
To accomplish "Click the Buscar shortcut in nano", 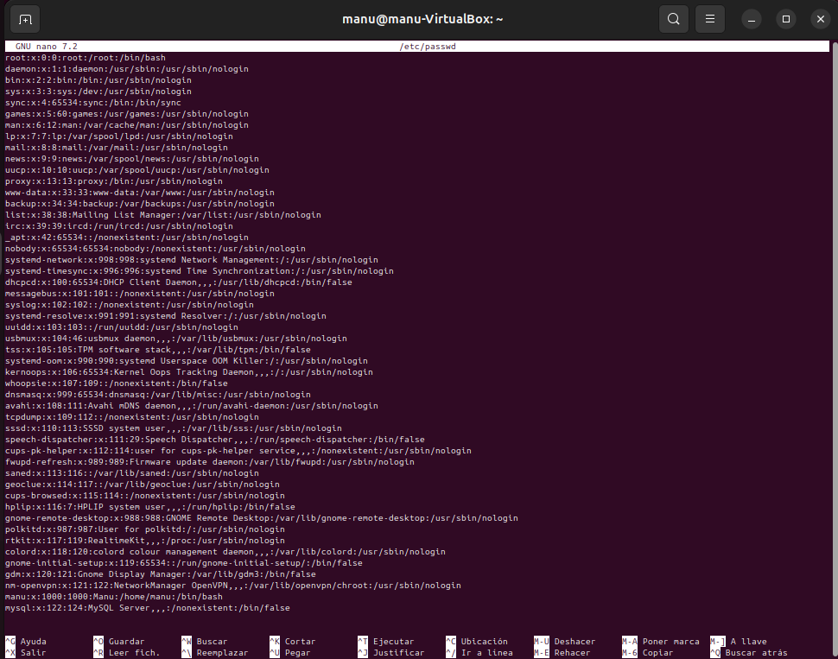I will pyautogui.click(x=212, y=642).
